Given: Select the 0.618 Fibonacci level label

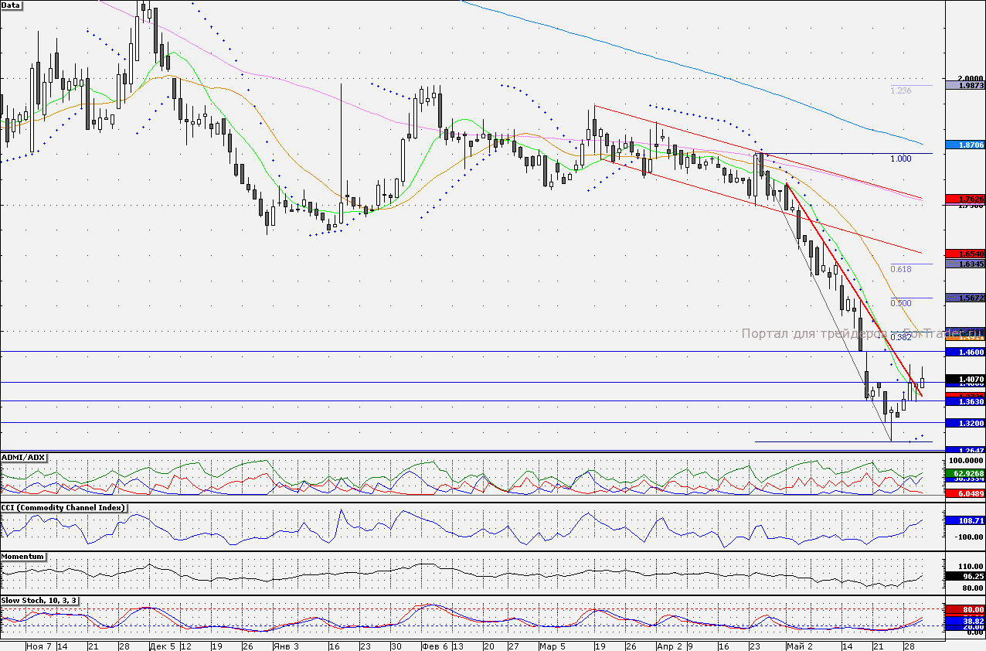Looking at the screenshot, I should coord(900,269).
